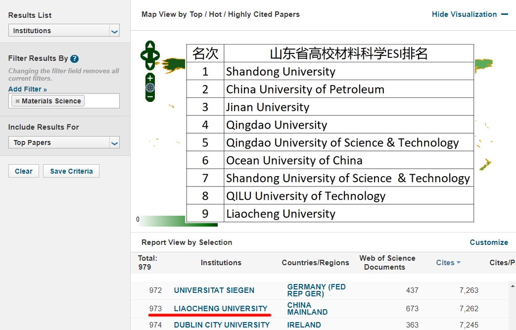Click the Clear button
The height and width of the screenshot is (330, 516).
[23, 171]
